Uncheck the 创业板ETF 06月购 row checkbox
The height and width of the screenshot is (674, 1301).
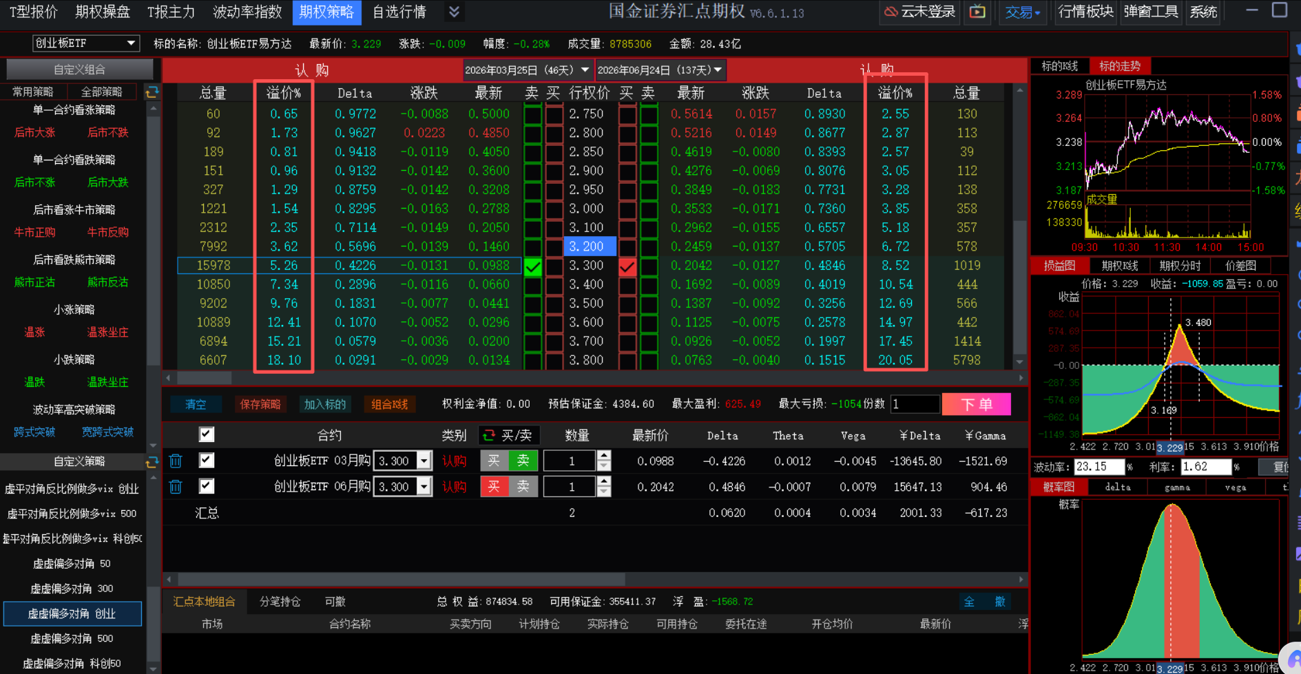207,487
